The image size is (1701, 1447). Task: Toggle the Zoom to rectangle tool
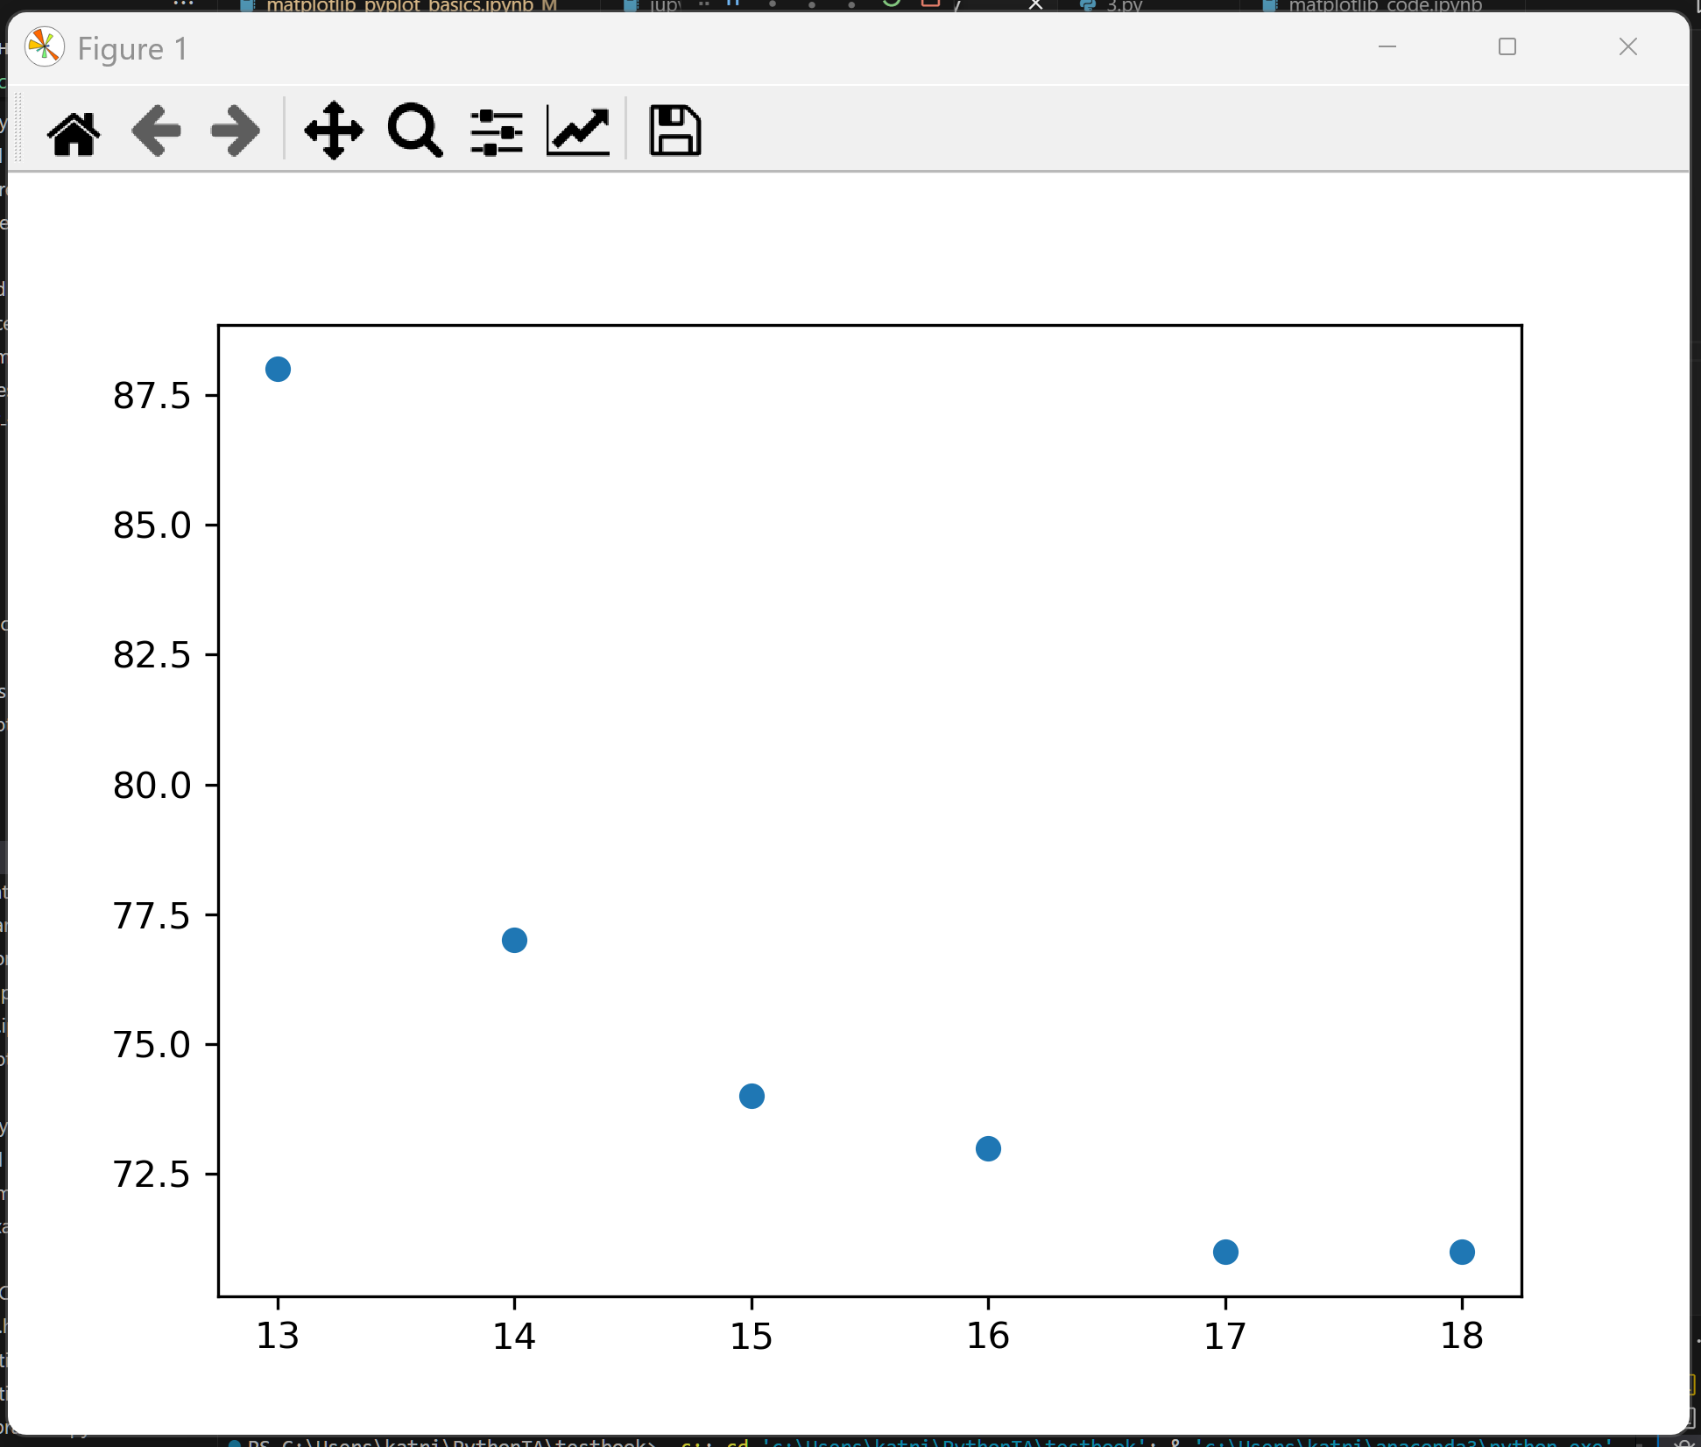click(x=415, y=131)
